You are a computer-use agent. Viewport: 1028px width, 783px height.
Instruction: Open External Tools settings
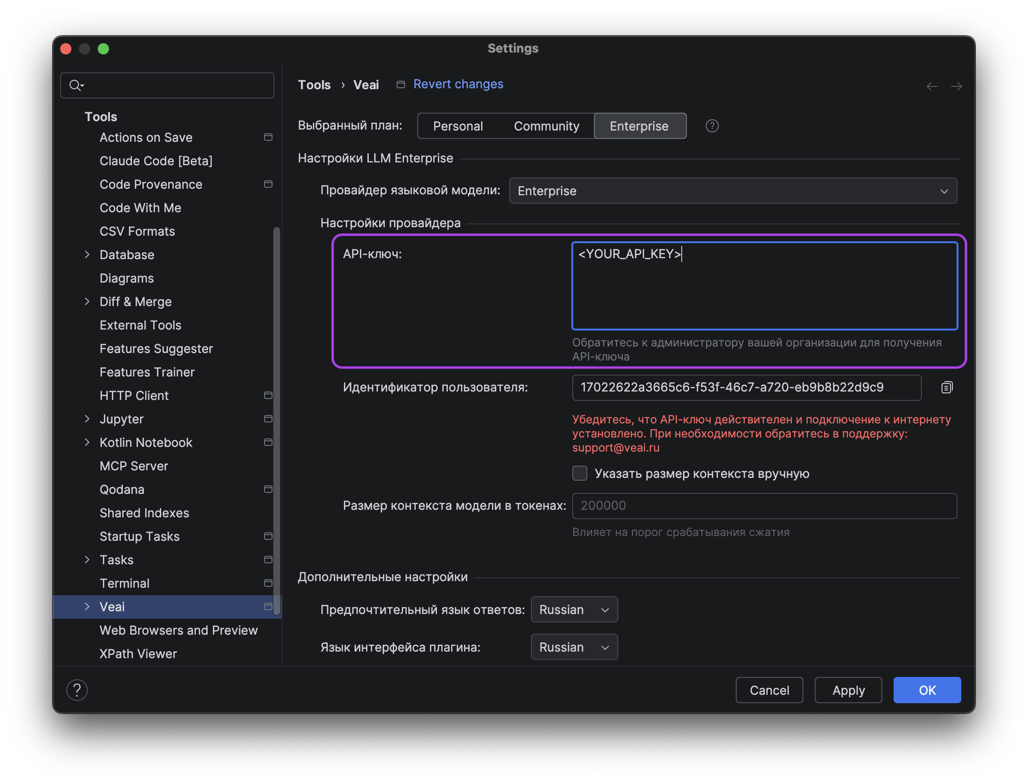click(x=140, y=325)
